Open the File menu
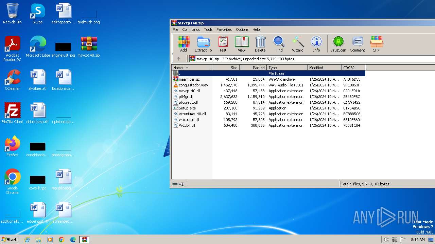 175,29
